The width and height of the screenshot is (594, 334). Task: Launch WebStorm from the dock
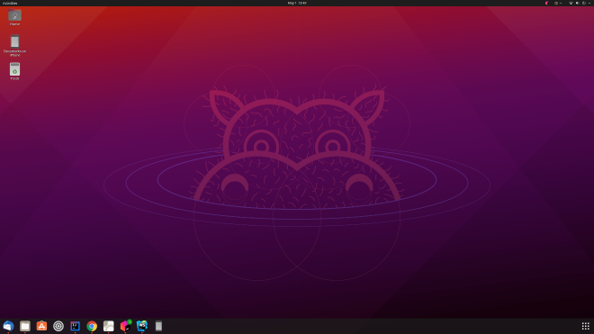coord(142,326)
